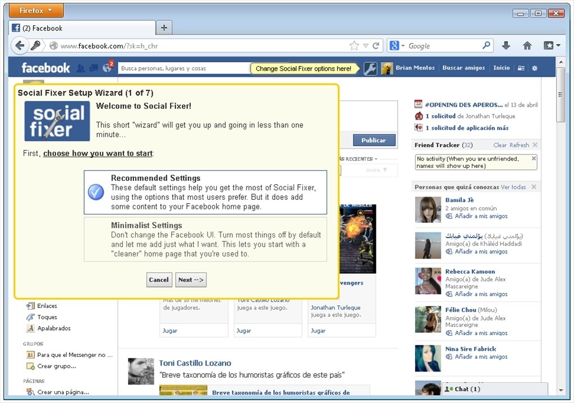Click the search magnifier in Google box

pyautogui.click(x=486, y=45)
